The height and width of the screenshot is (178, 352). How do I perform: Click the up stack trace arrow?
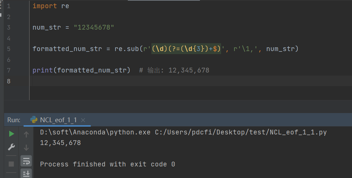tap(26, 134)
